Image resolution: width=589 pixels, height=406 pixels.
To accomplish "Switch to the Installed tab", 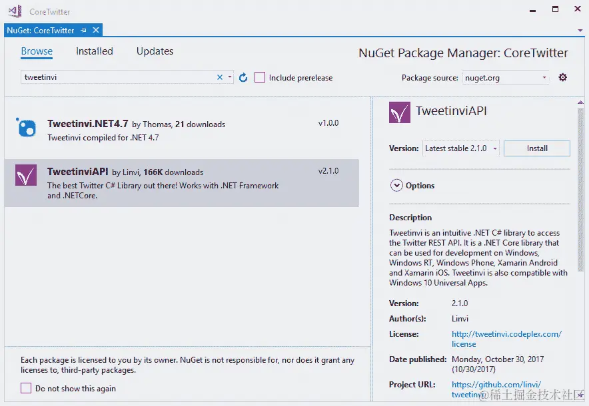I will click(x=95, y=51).
